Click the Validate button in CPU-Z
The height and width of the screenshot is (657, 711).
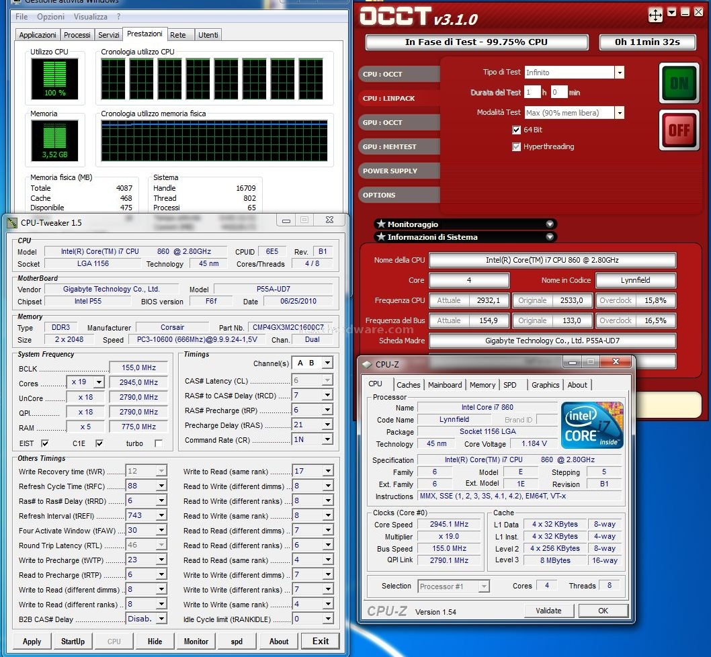pyautogui.click(x=548, y=611)
